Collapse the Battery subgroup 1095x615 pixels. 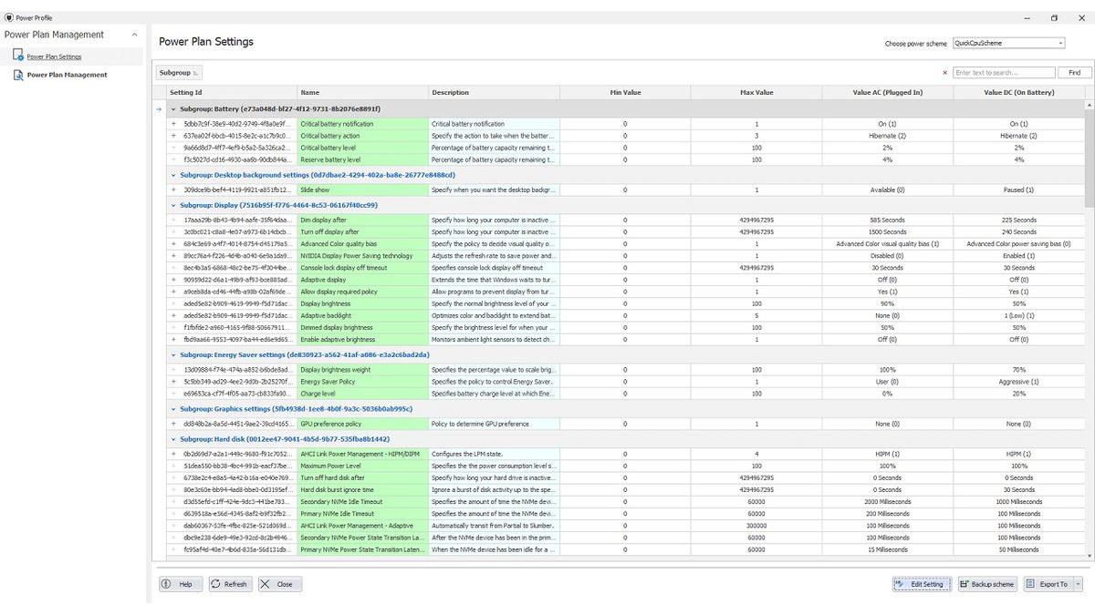coord(173,108)
